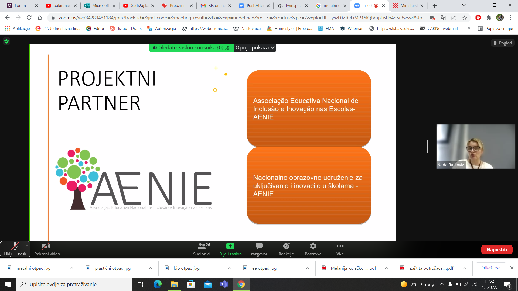The width and height of the screenshot is (518, 291).
Task: Open File Explorer from taskbar
Action: pos(174,284)
